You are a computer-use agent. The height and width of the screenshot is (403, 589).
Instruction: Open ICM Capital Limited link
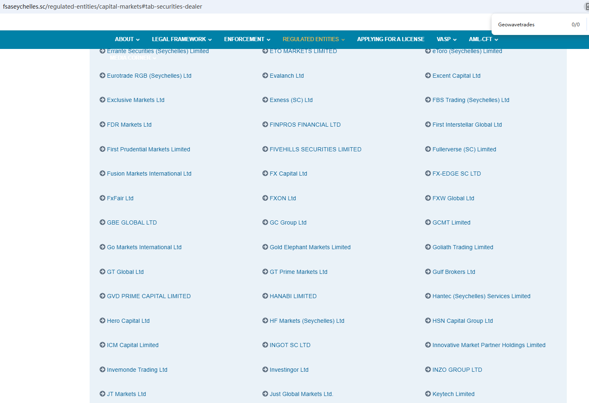[133, 345]
